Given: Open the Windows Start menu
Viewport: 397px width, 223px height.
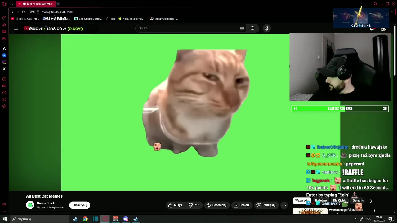Looking at the screenshot, I should click(5, 219).
